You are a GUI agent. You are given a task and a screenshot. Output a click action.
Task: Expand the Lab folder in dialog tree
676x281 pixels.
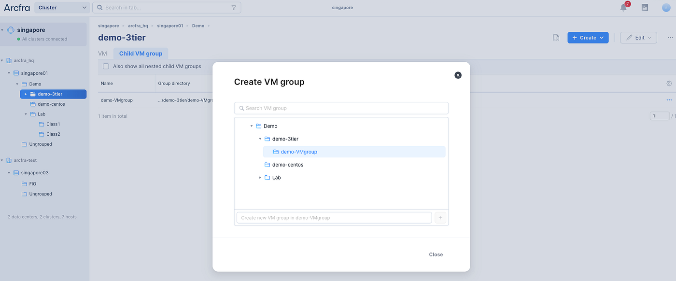tap(261, 178)
